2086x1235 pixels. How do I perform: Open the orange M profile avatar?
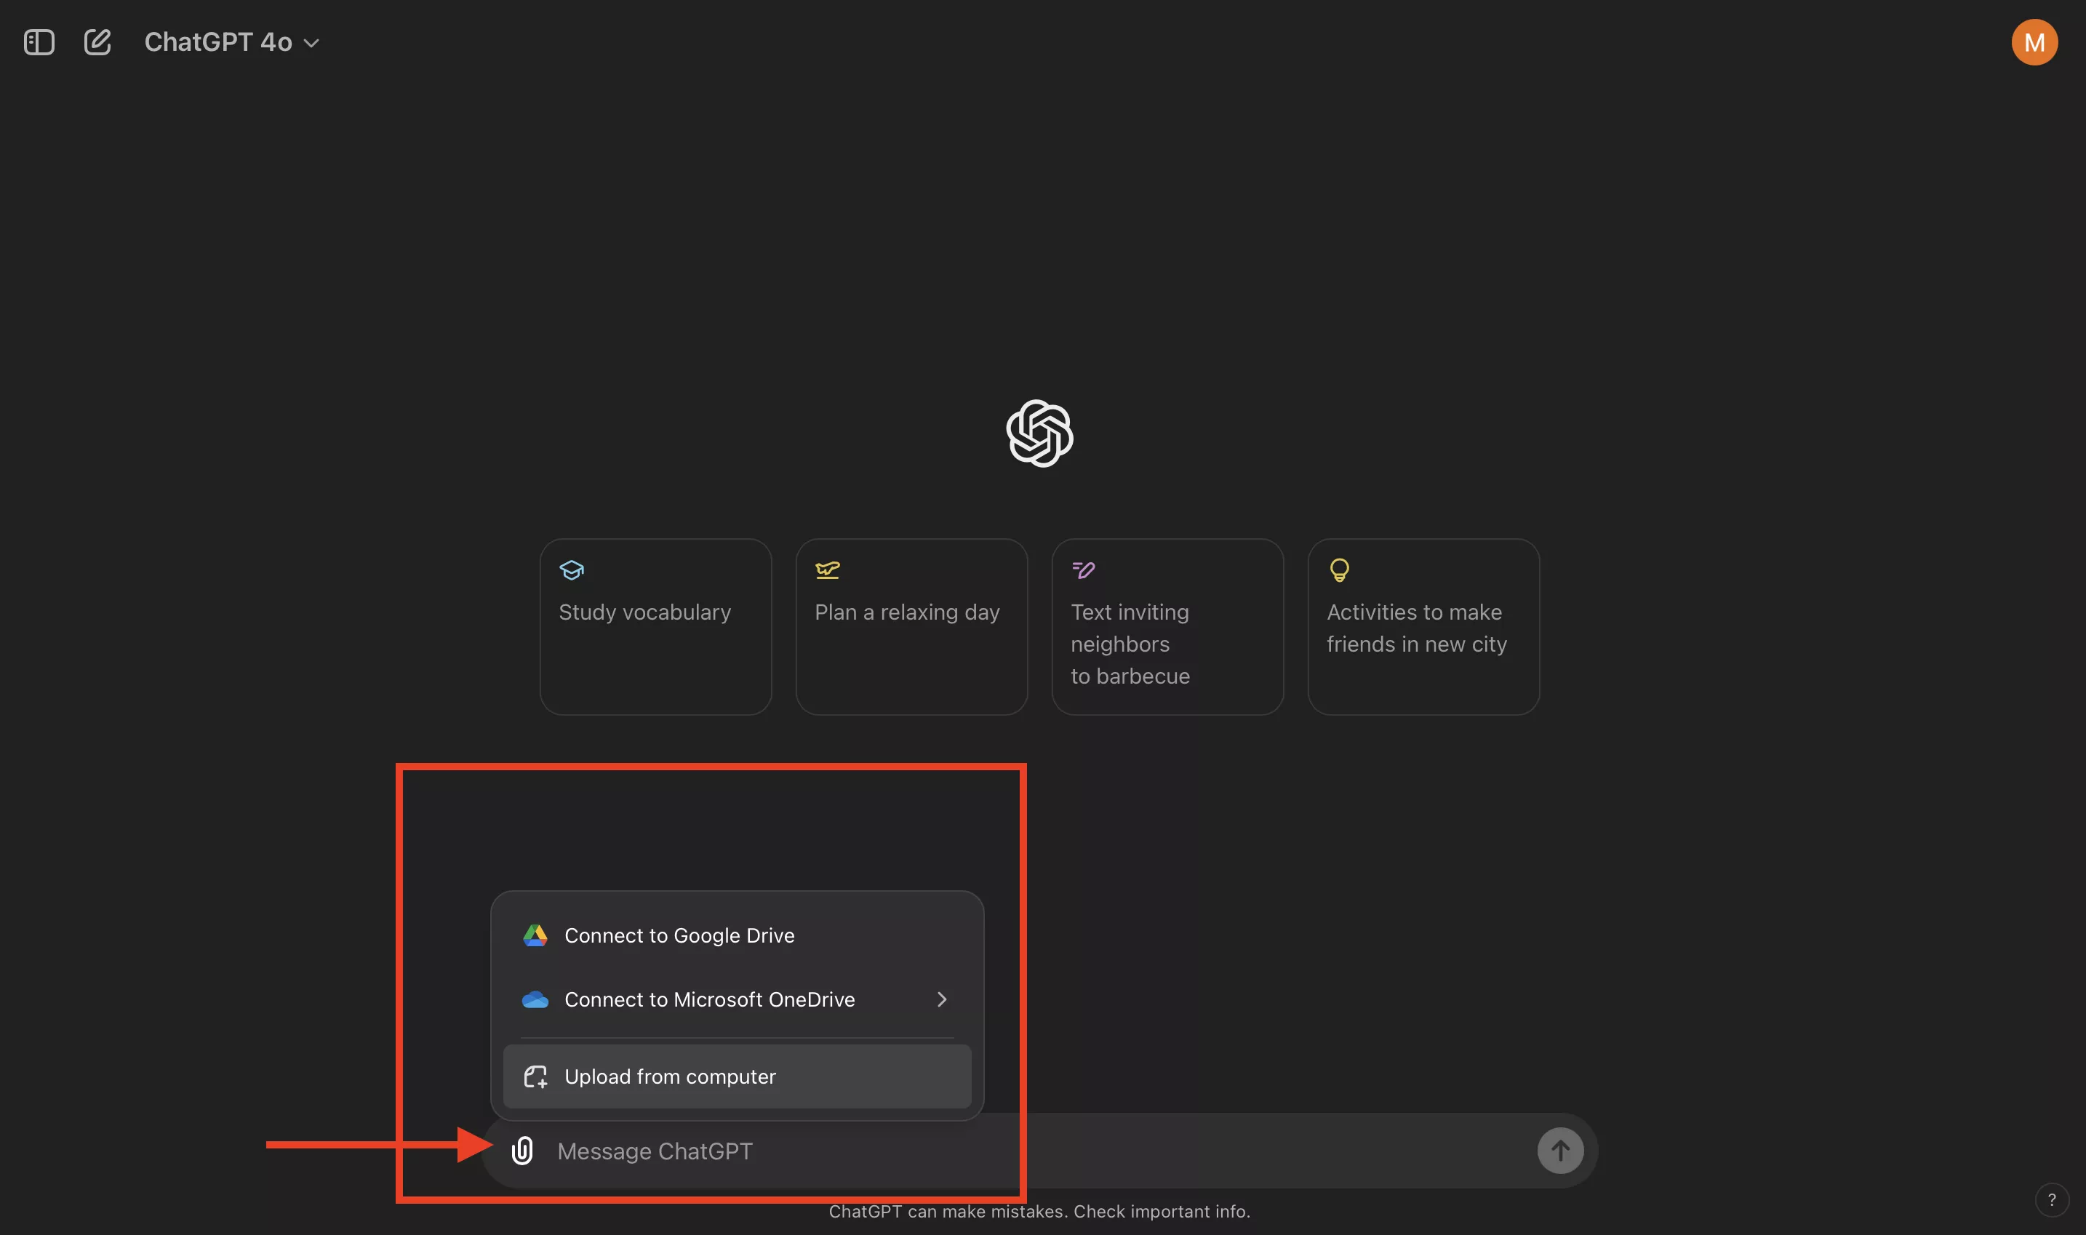tap(2034, 41)
